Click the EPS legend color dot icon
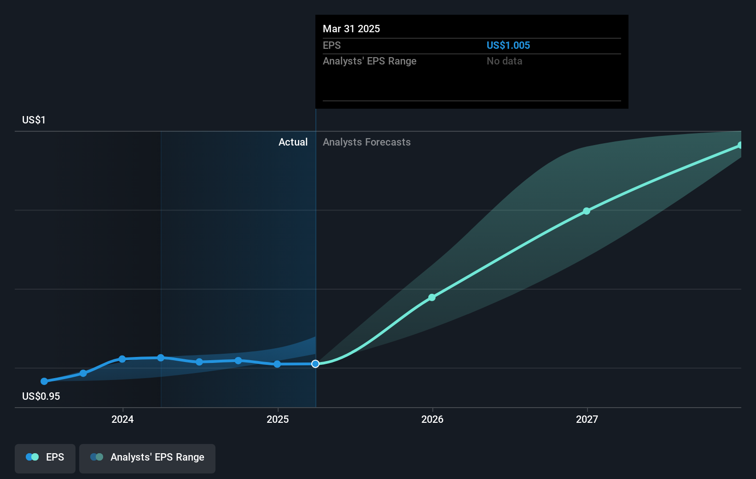This screenshot has height=479, width=756. click(x=32, y=457)
